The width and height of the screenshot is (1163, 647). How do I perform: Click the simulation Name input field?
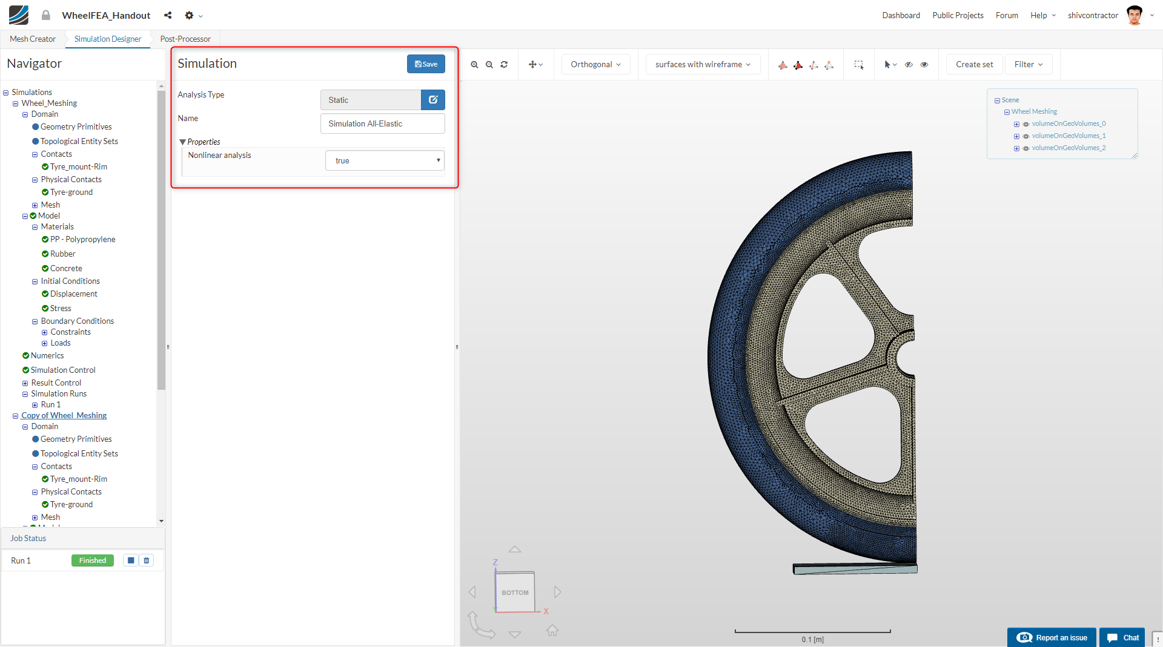pos(382,123)
